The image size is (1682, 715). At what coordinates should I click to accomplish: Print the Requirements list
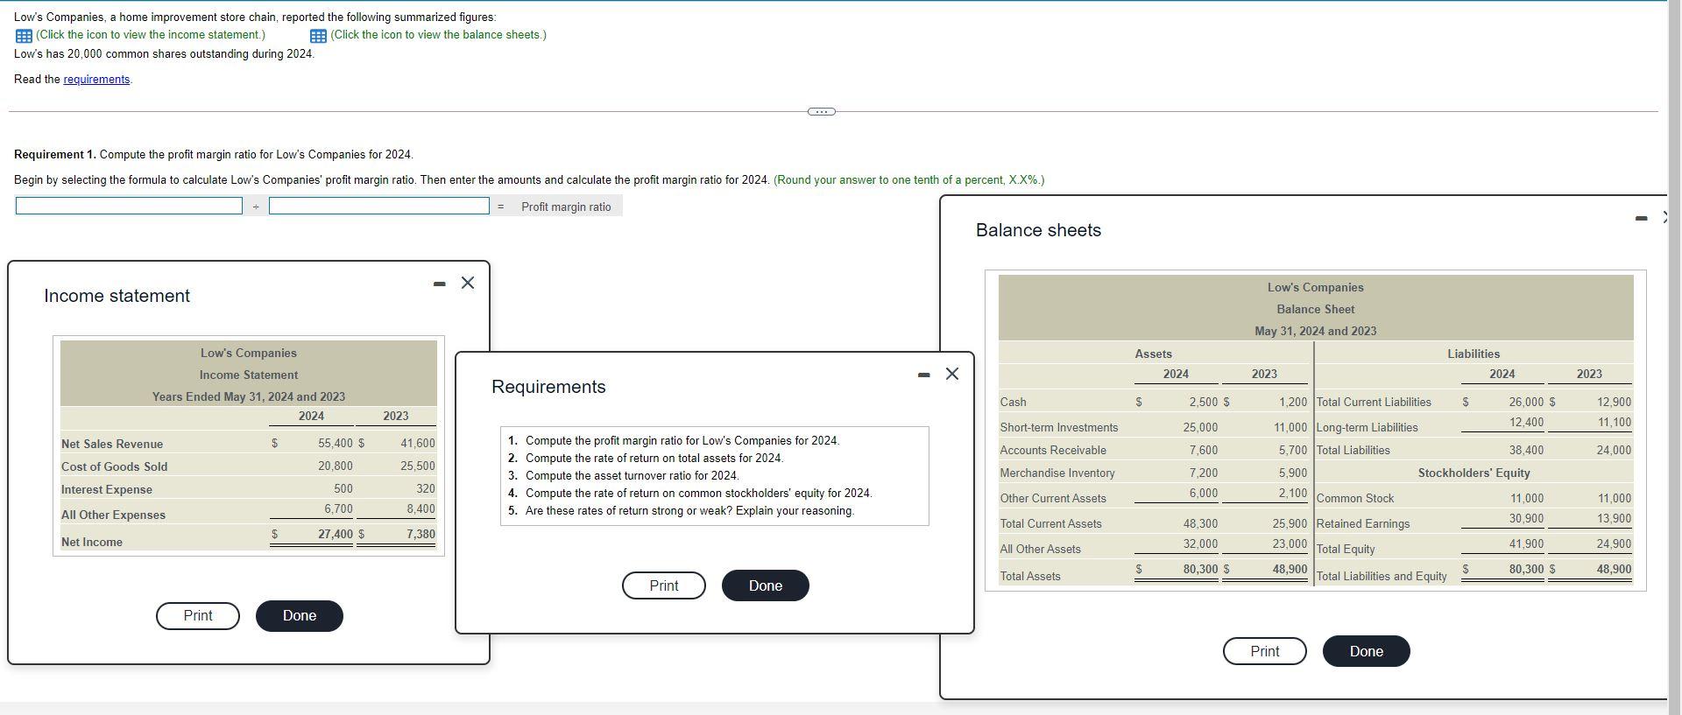coord(664,586)
